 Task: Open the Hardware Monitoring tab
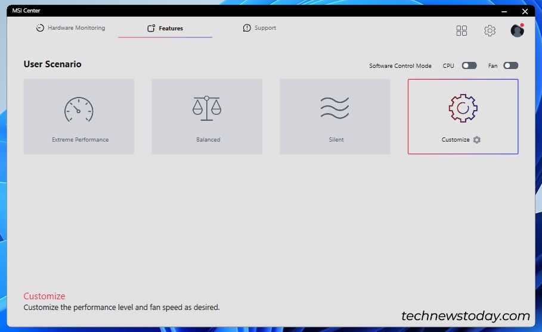(x=70, y=28)
